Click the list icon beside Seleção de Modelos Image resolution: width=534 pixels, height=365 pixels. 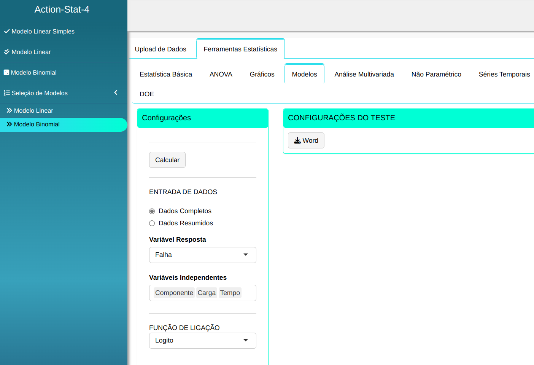[x=7, y=93]
